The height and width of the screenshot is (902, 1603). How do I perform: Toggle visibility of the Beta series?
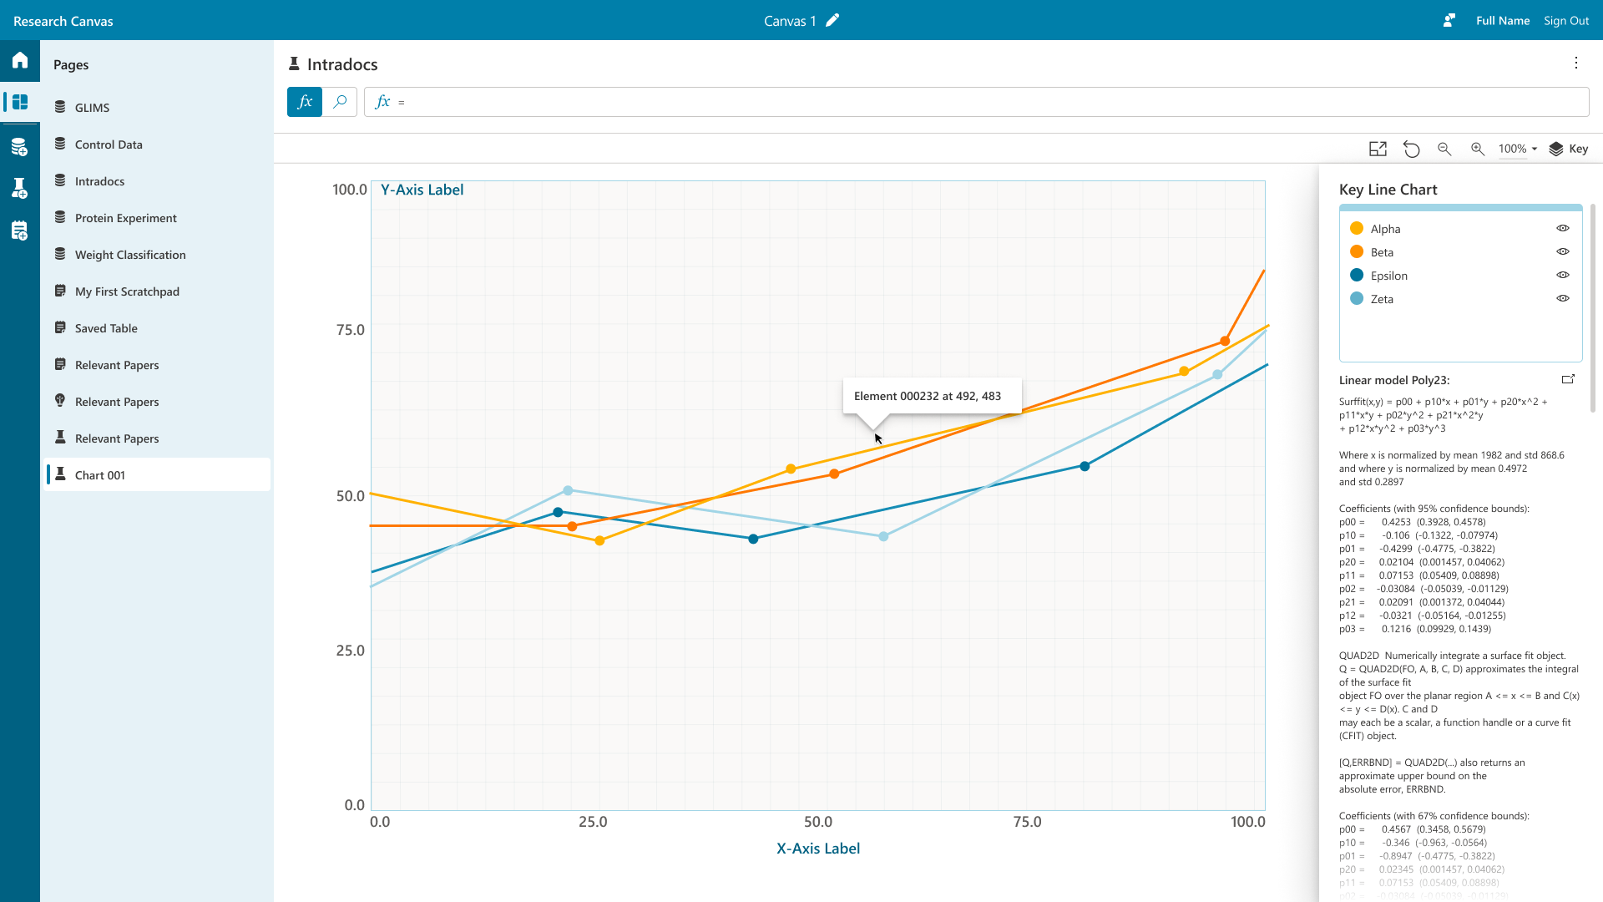point(1563,251)
